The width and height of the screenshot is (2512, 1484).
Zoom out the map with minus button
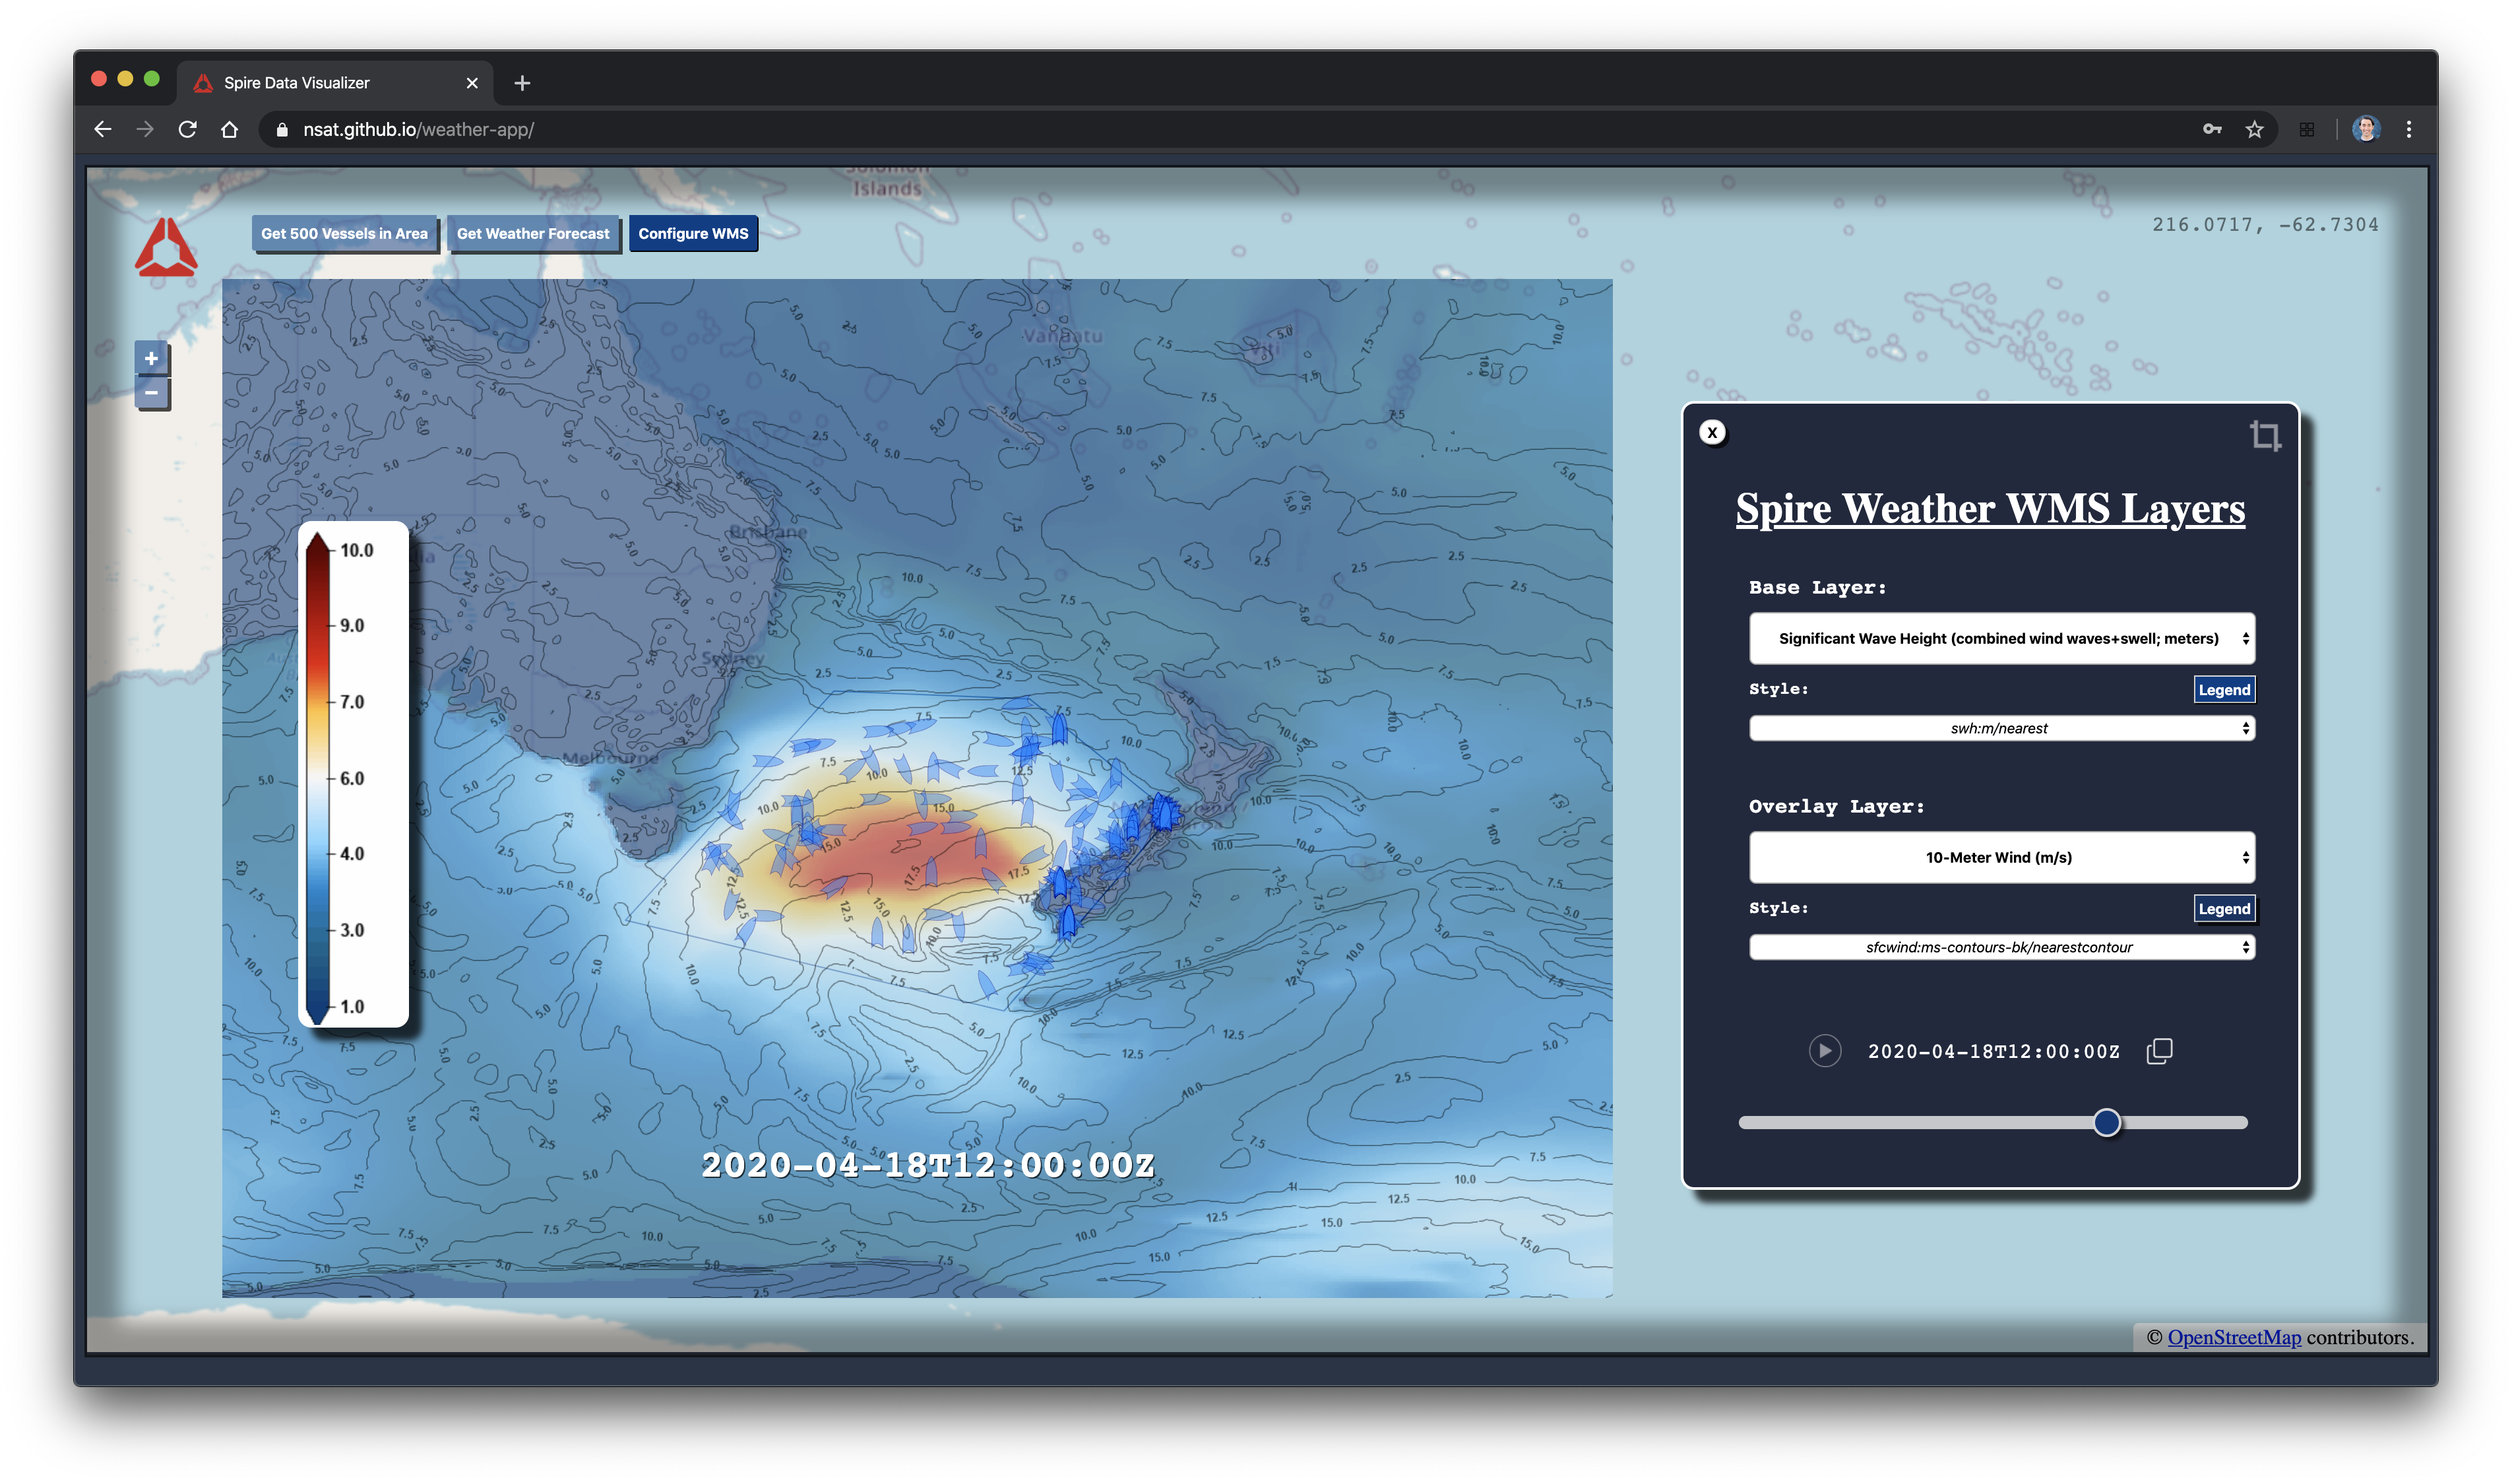(x=151, y=393)
